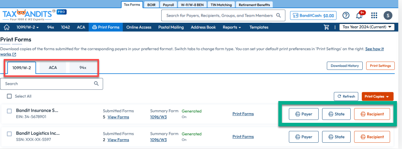Image resolution: width=402 pixels, height=149 pixels.
Task: Expand the Tax Year 2024 dropdown
Action: (367, 27)
